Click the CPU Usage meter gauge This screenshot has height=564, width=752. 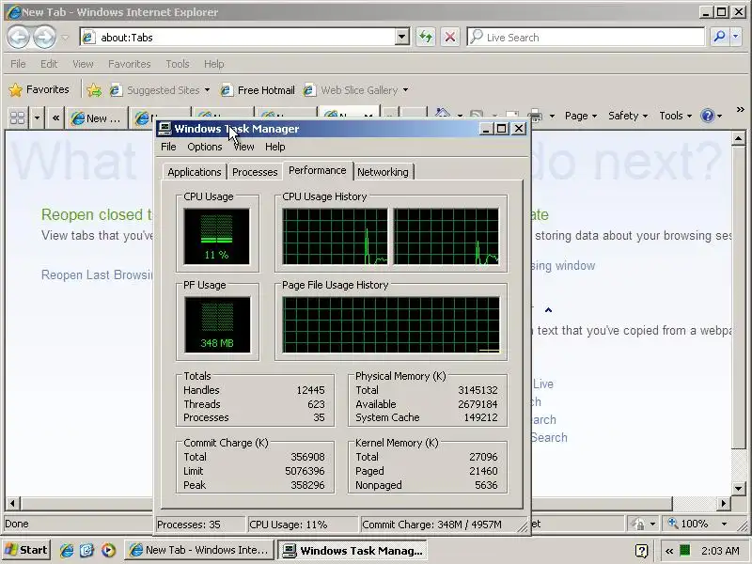click(216, 236)
